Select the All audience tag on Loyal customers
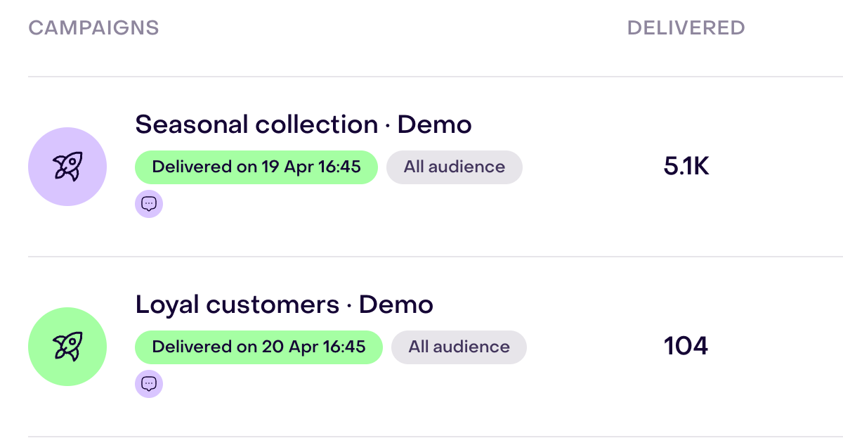This screenshot has width=843, height=443. click(x=459, y=347)
